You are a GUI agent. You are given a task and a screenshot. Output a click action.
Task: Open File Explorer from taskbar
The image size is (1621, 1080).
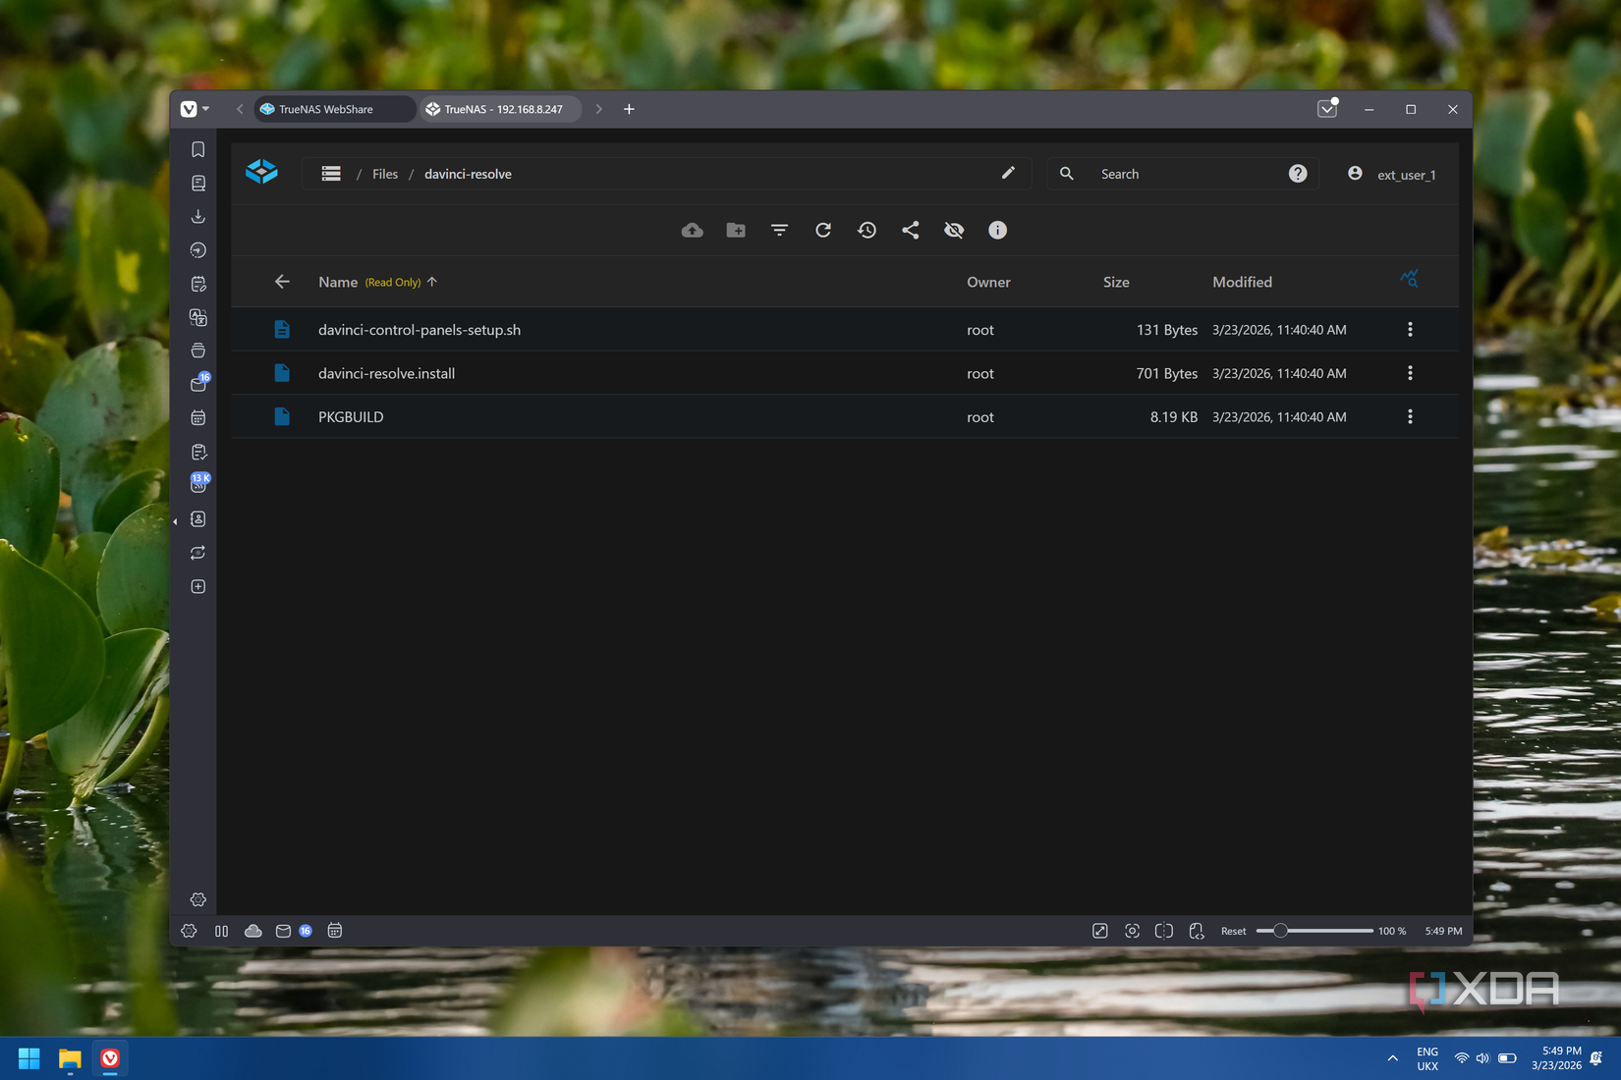click(x=69, y=1058)
